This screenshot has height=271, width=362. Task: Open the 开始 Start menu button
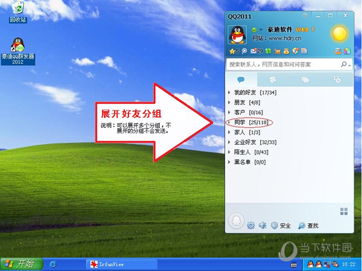coord(22,264)
